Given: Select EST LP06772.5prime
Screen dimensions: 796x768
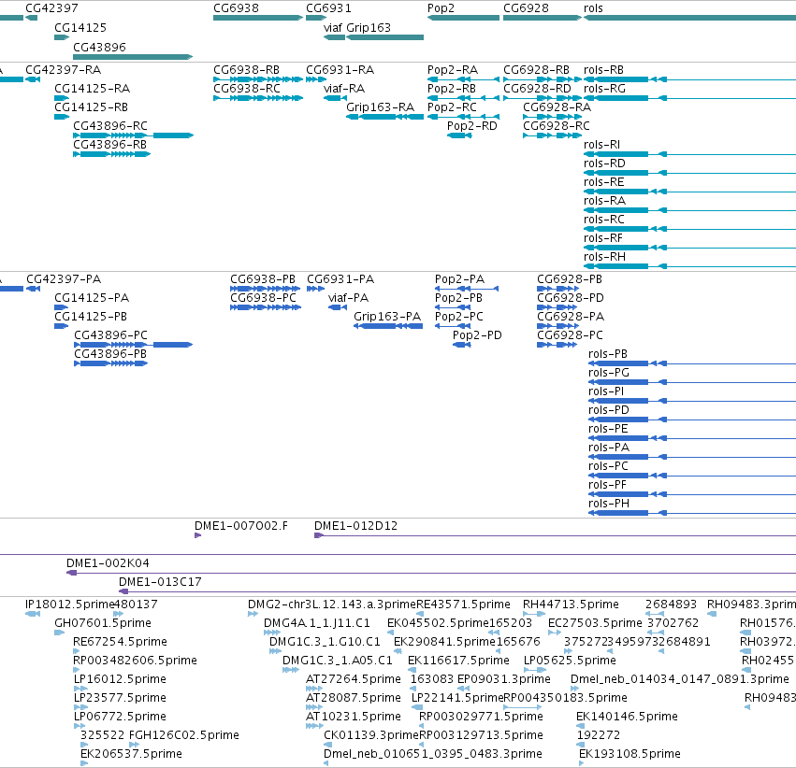Looking at the screenshot, I should point(80,726).
